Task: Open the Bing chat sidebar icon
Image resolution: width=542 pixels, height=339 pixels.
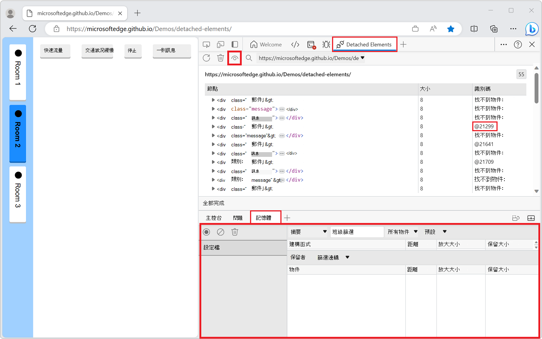Action: 532,29
